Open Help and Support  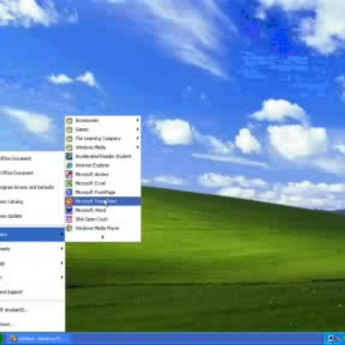pyautogui.click(x=32, y=292)
